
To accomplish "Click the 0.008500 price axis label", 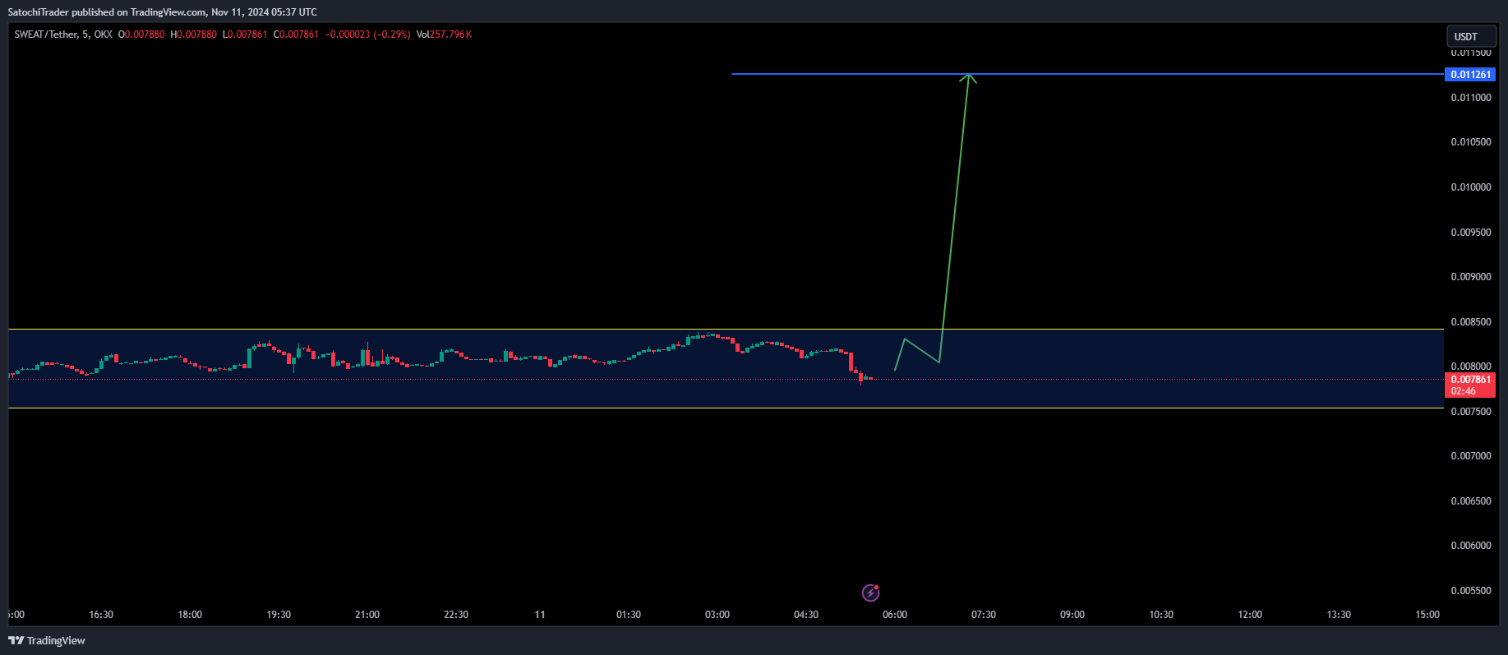I will pos(1471,322).
